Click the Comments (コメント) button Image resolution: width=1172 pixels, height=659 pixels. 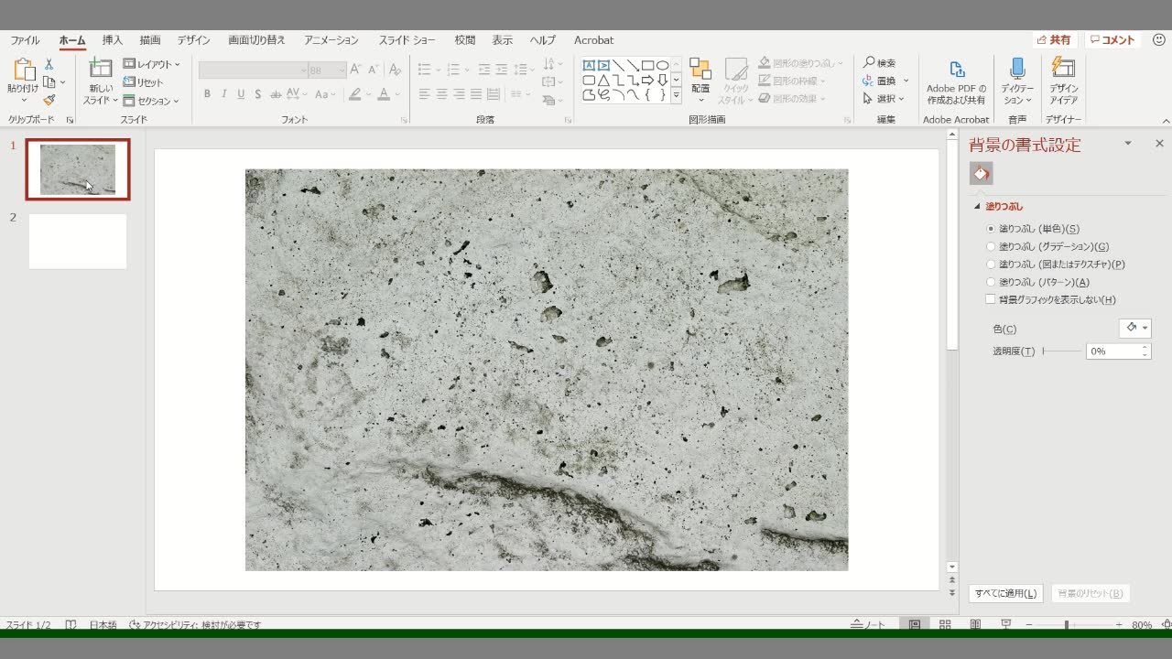(1112, 40)
